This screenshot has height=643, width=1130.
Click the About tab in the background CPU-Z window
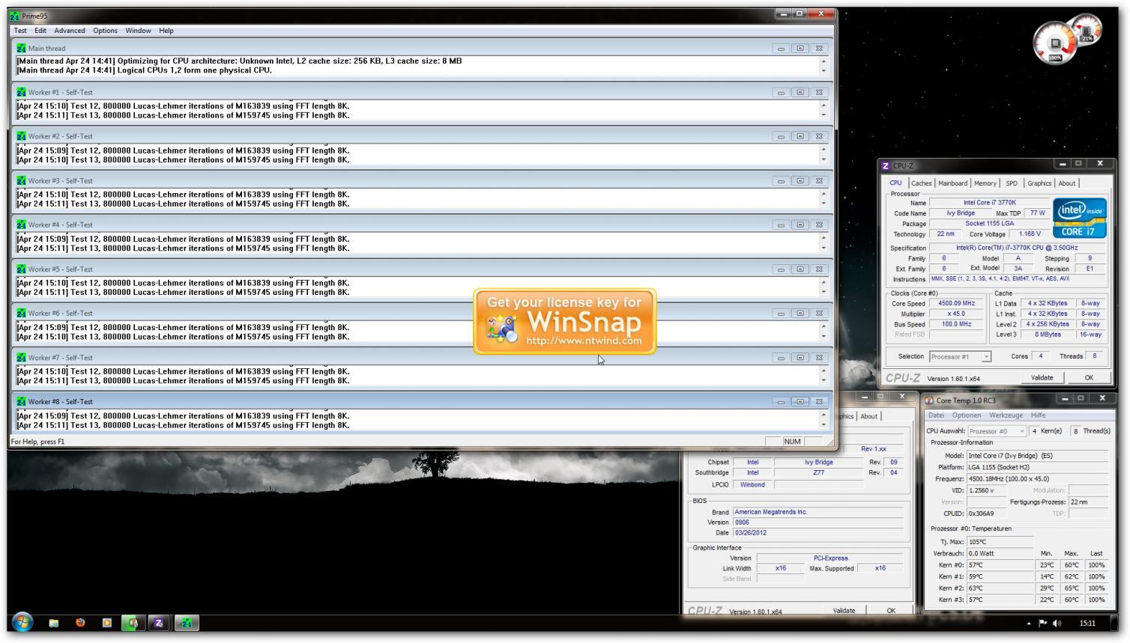(x=868, y=417)
